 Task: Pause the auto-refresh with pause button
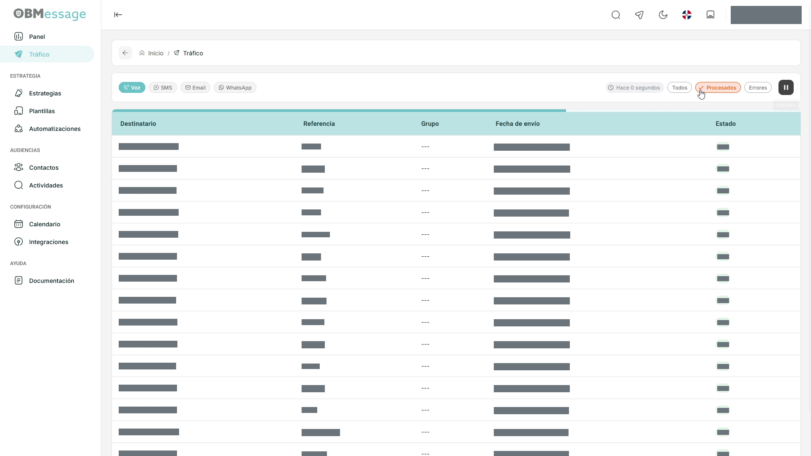(786, 87)
